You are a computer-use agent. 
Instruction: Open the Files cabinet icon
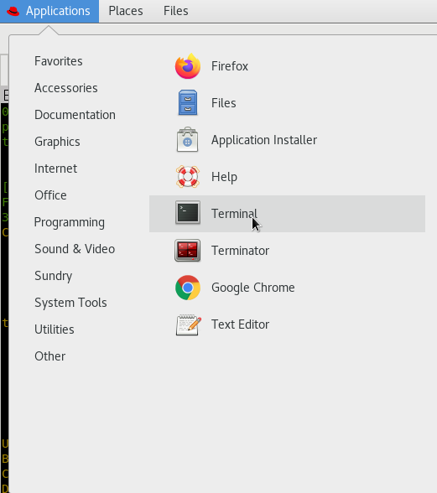pos(188,103)
